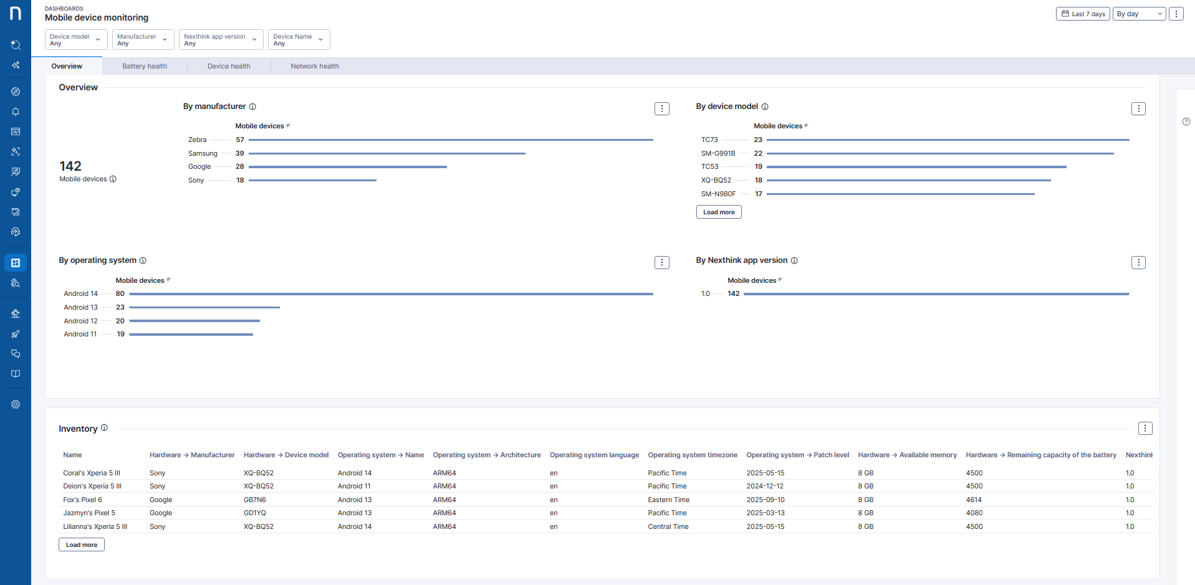
Task: Switch to the Battery health tab
Action: tap(145, 65)
